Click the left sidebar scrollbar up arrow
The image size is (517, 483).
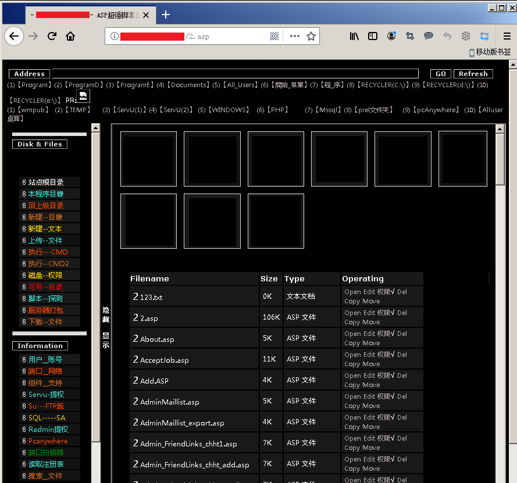coord(95,128)
